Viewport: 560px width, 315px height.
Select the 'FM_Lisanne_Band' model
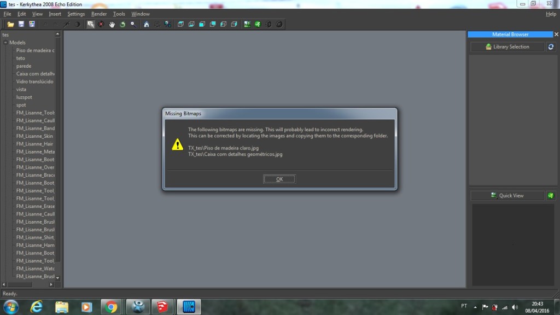point(35,128)
